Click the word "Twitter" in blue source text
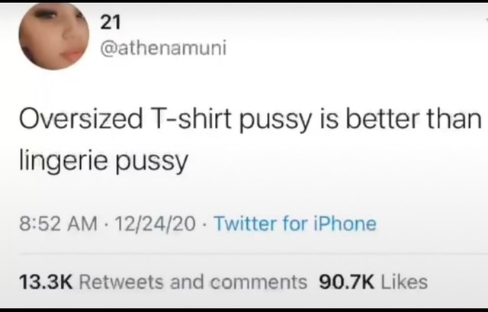 [245, 224]
